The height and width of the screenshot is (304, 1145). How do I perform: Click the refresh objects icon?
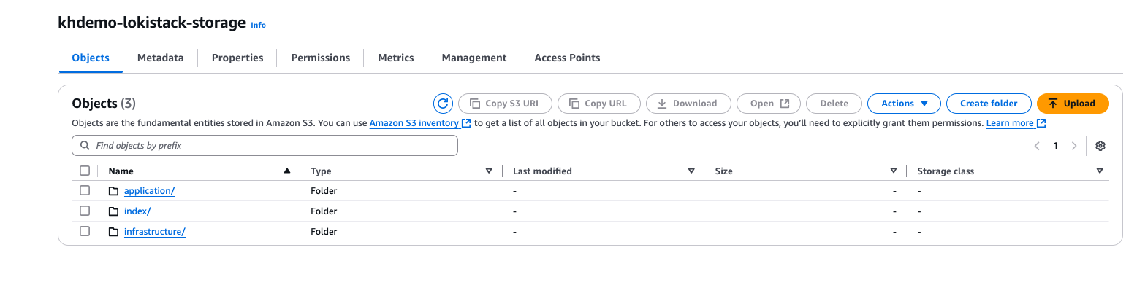pyautogui.click(x=443, y=104)
